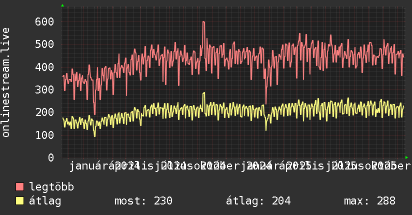Click the 400 y-axis label
The height and width of the screenshot is (215, 412).
[44, 67]
